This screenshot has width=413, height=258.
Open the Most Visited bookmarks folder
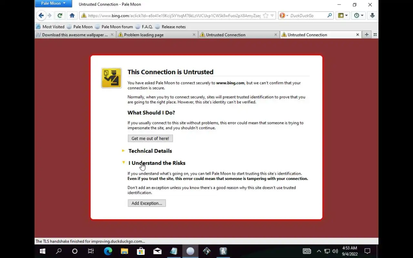click(50, 27)
